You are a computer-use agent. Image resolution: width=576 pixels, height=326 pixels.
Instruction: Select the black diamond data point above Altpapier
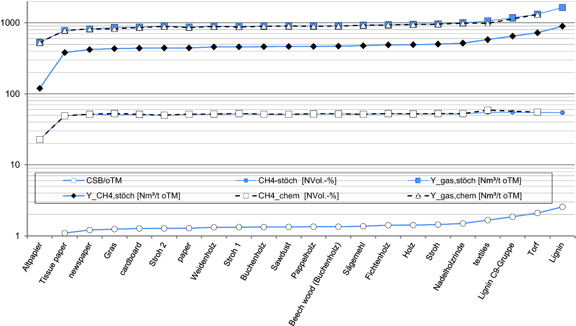pos(40,88)
